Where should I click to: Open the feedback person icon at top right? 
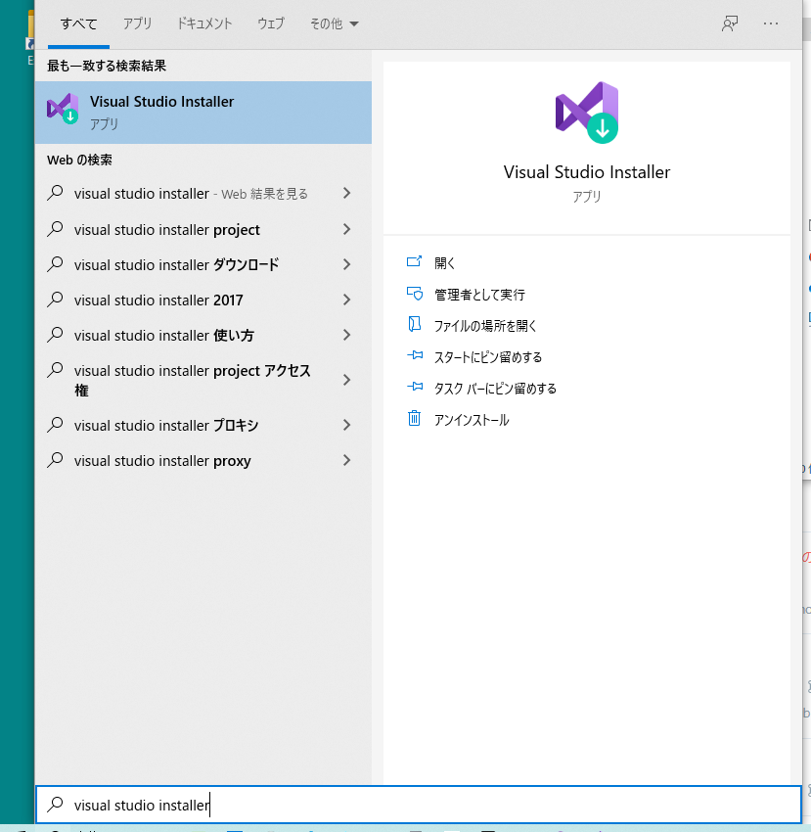(x=730, y=23)
